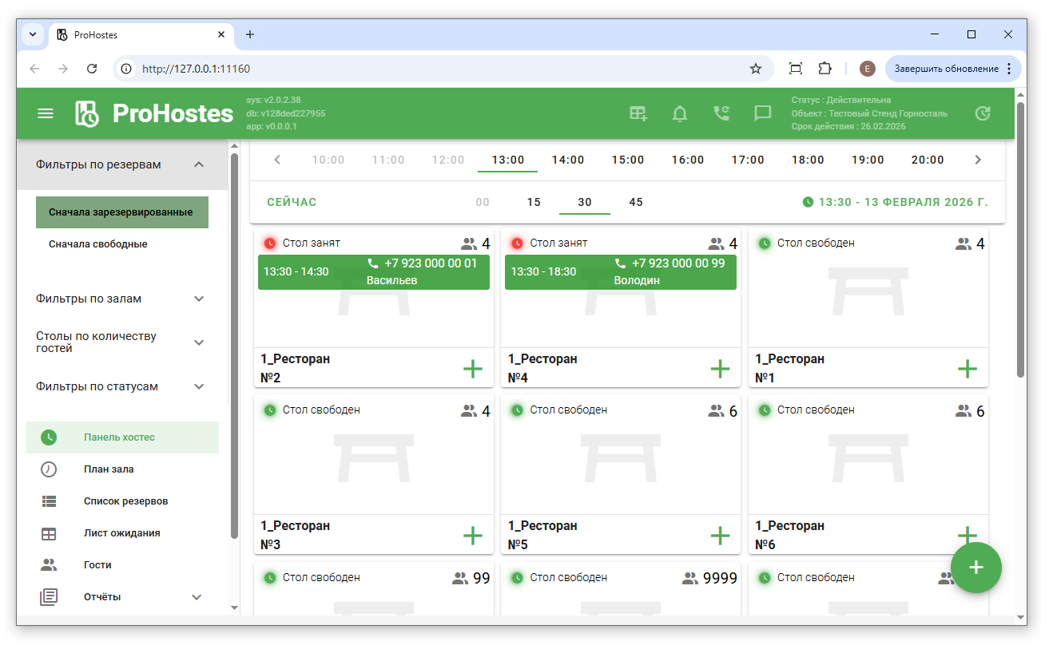Open the hamburger navigation menu
1041x649 pixels.
click(x=46, y=113)
